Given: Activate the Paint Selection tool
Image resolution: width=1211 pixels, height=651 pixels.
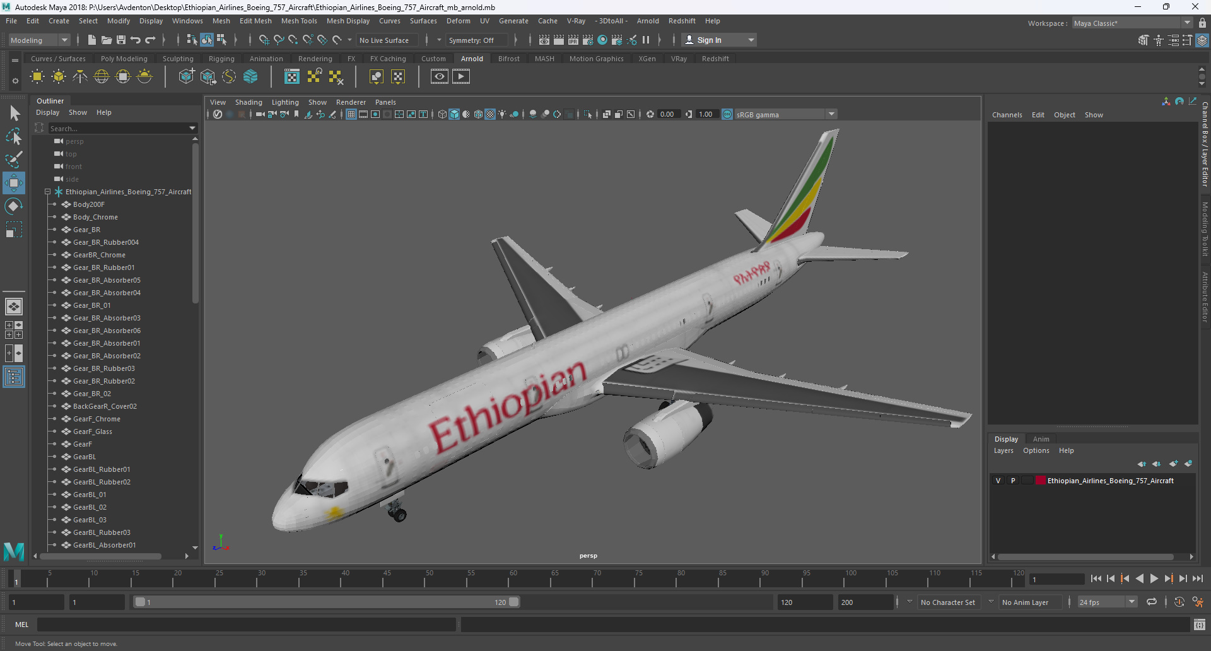Looking at the screenshot, I should click(x=14, y=159).
